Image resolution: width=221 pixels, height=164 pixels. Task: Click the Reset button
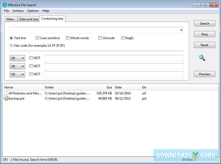205,45
